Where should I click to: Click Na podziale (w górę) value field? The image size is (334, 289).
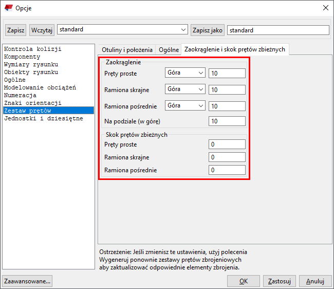(x=227, y=122)
